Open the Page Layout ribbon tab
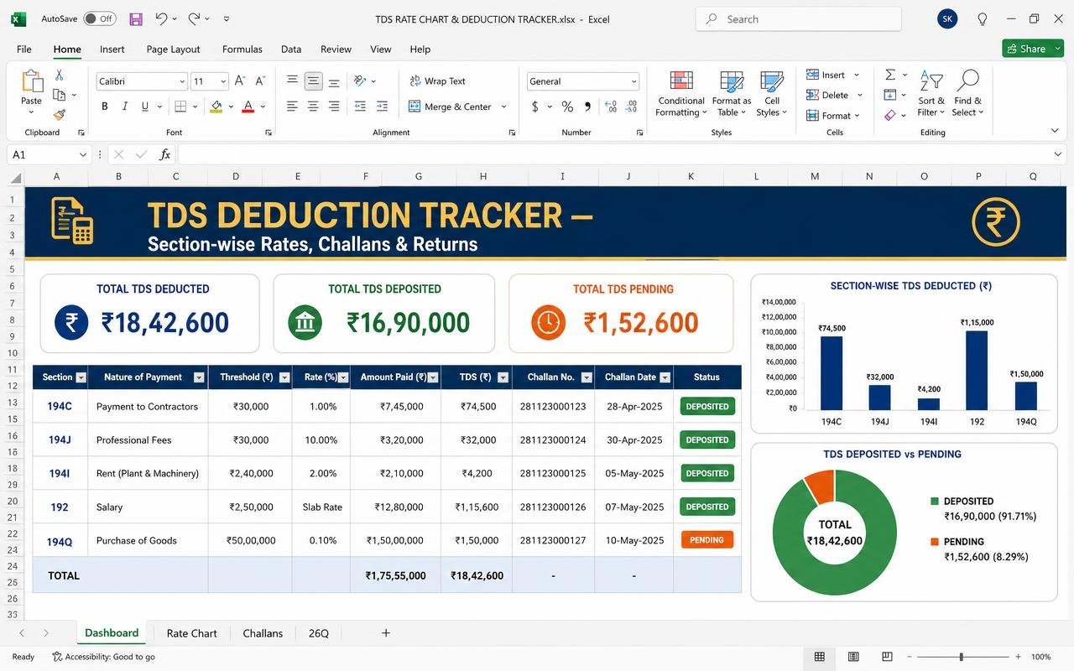 click(174, 49)
